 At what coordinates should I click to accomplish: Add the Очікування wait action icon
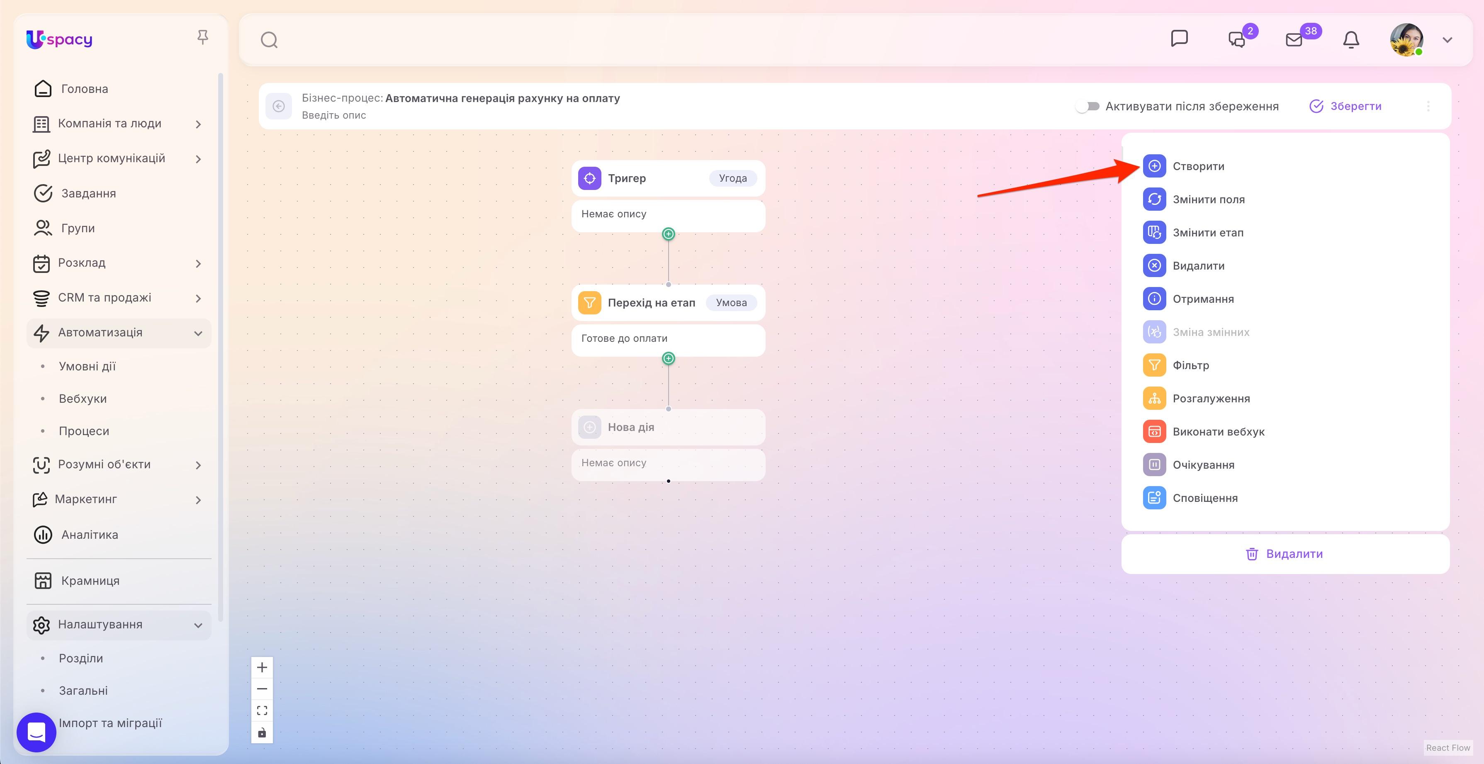click(x=1154, y=465)
